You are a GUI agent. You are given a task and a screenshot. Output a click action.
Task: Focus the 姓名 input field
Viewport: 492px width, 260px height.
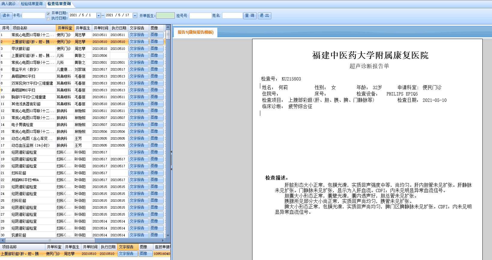click(x=232, y=15)
